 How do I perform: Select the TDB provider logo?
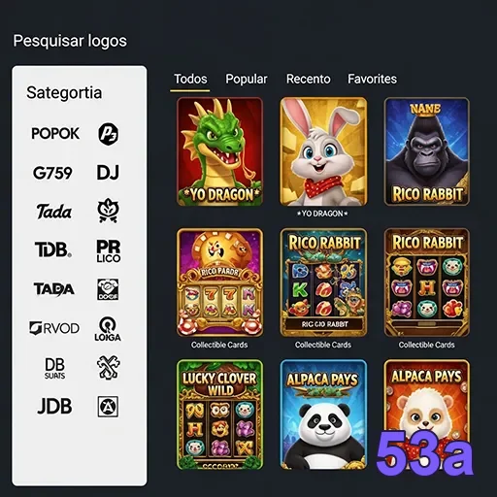click(53, 249)
